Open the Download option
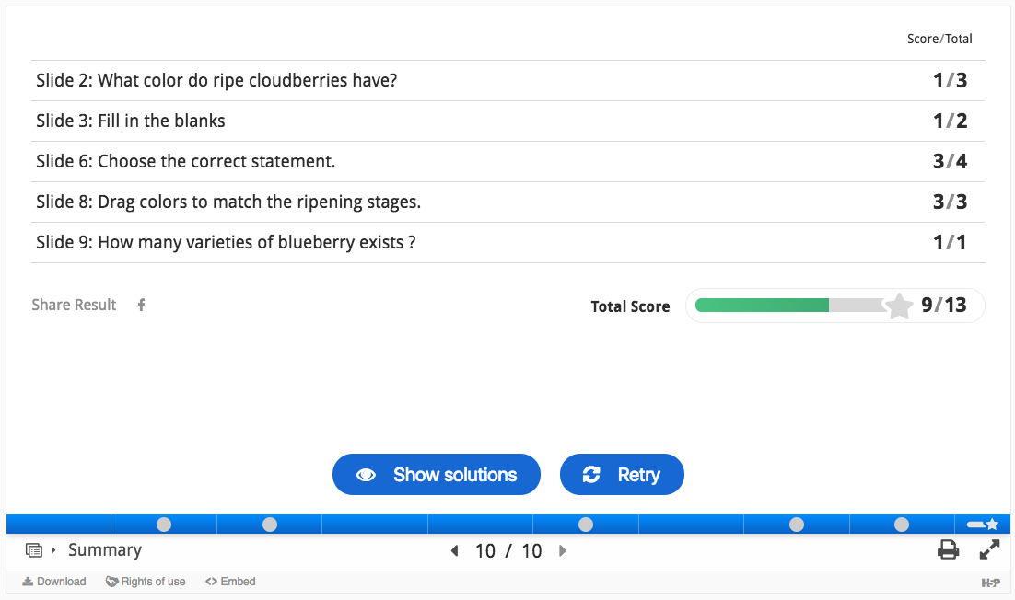Viewport: 1015px width, 600px height. tap(54, 582)
